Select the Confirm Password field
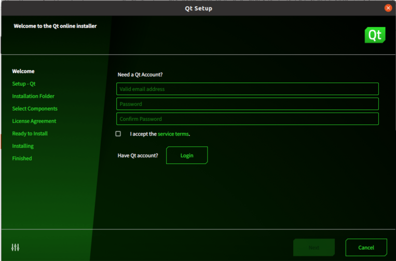Image resolution: width=396 pixels, height=261 pixels. tap(248, 119)
